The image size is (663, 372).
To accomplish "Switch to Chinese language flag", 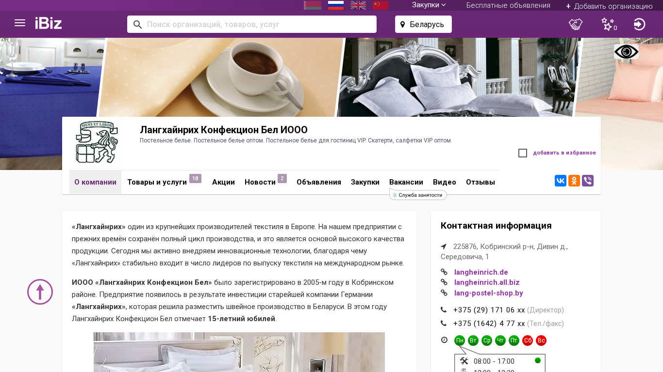I will (x=381, y=5).
